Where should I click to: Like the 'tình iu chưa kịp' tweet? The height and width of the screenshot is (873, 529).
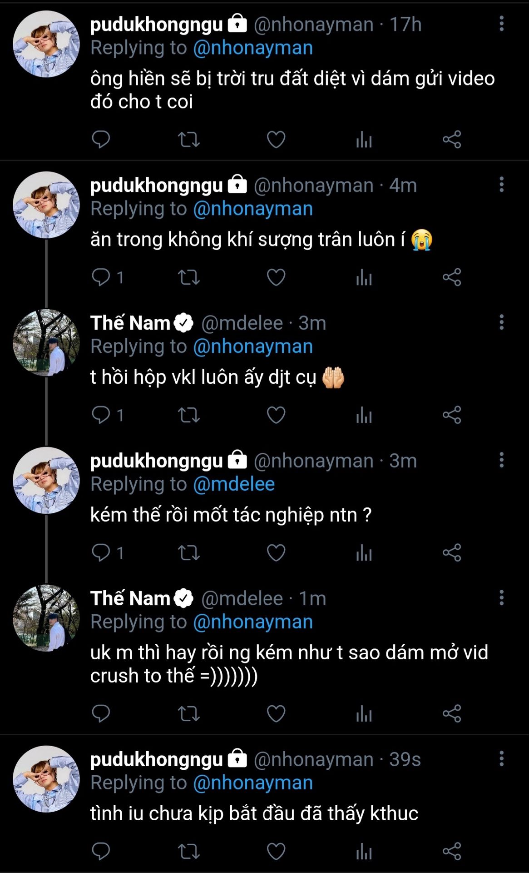[276, 851]
